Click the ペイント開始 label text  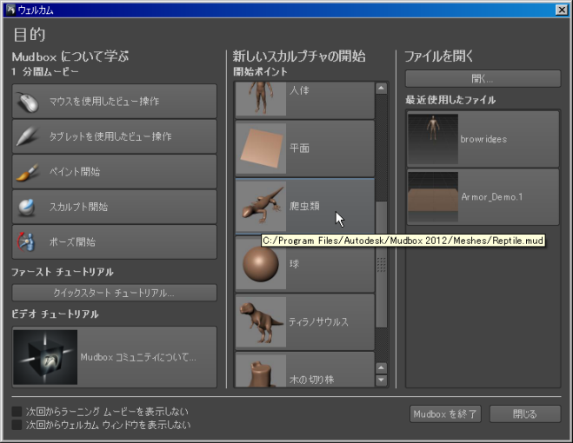[x=75, y=172]
